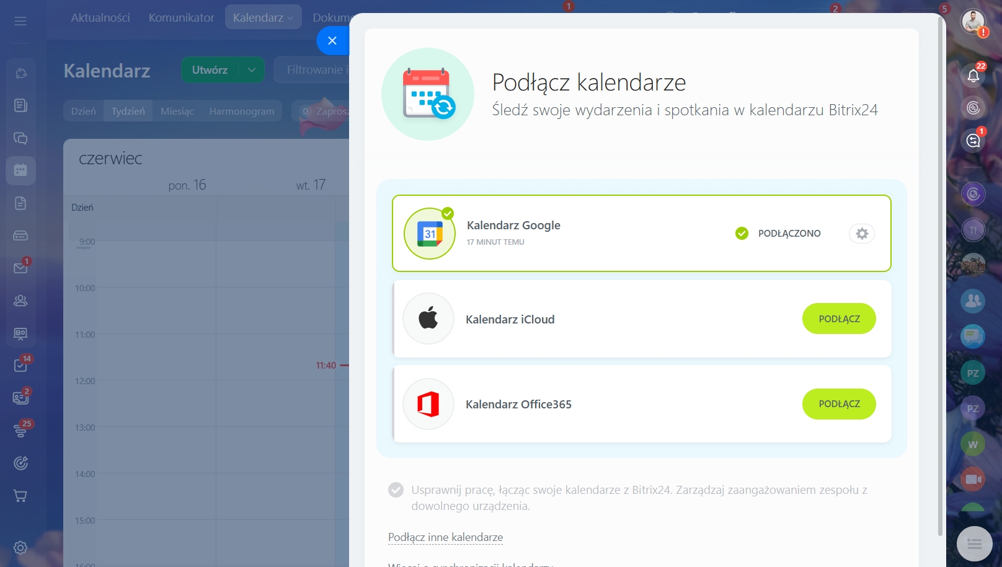Click the round list button in the bottom right corner
Screen dimensions: 1002x567
coord(974,544)
